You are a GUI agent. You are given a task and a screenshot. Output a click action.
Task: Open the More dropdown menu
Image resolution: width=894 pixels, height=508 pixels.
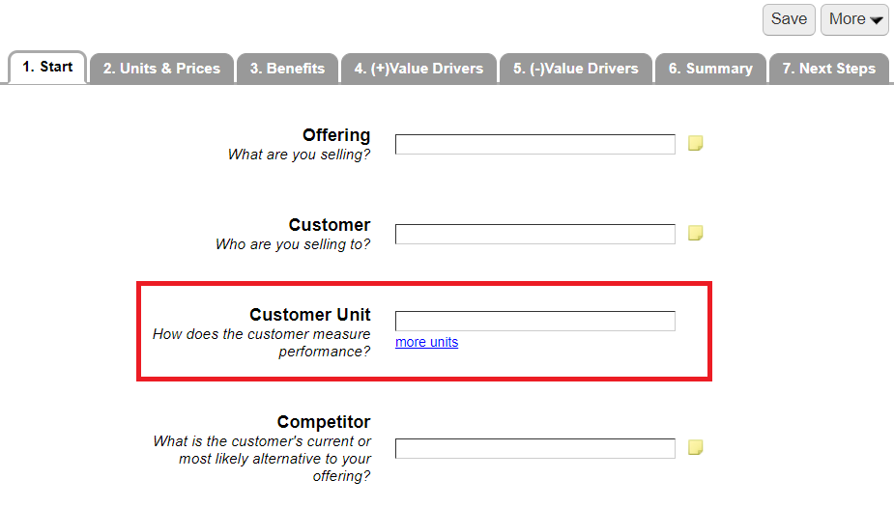[x=854, y=19]
